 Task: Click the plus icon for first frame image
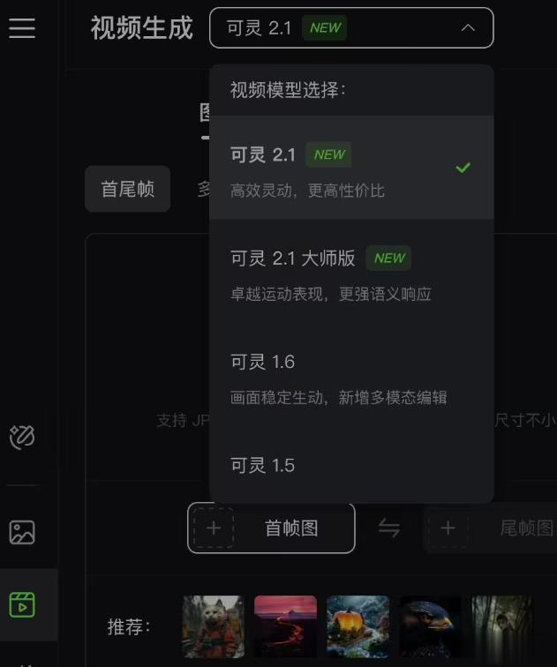click(214, 528)
